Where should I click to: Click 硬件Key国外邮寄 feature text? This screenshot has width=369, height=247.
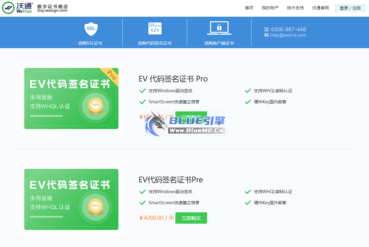270,203
